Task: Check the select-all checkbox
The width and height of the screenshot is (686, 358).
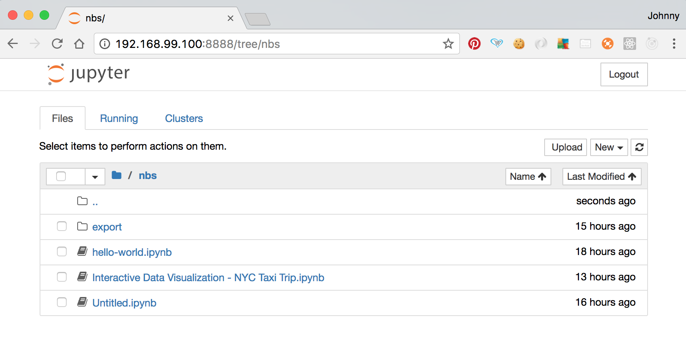Action: tap(61, 176)
